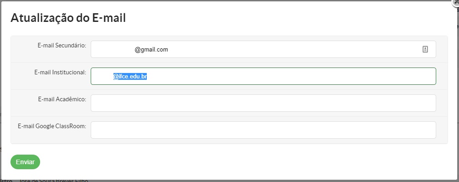The height and width of the screenshot is (182, 459).
Task: Click the E-mail Institucional label
Action: point(60,73)
